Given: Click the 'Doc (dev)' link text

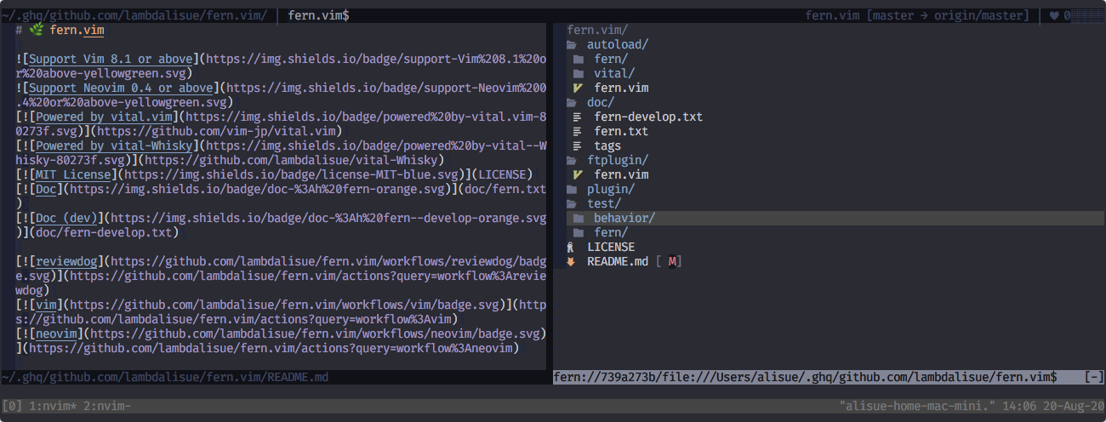Looking at the screenshot, I should tap(66, 218).
